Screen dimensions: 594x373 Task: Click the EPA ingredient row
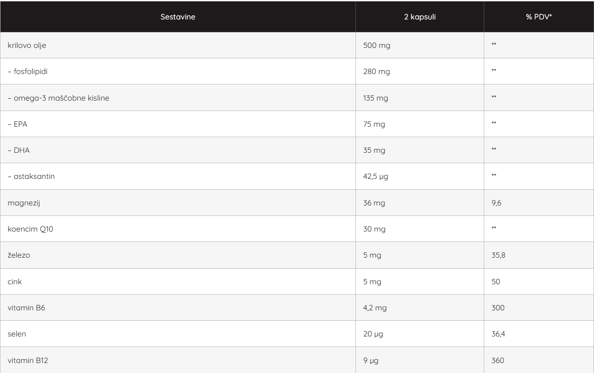click(x=18, y=124)
